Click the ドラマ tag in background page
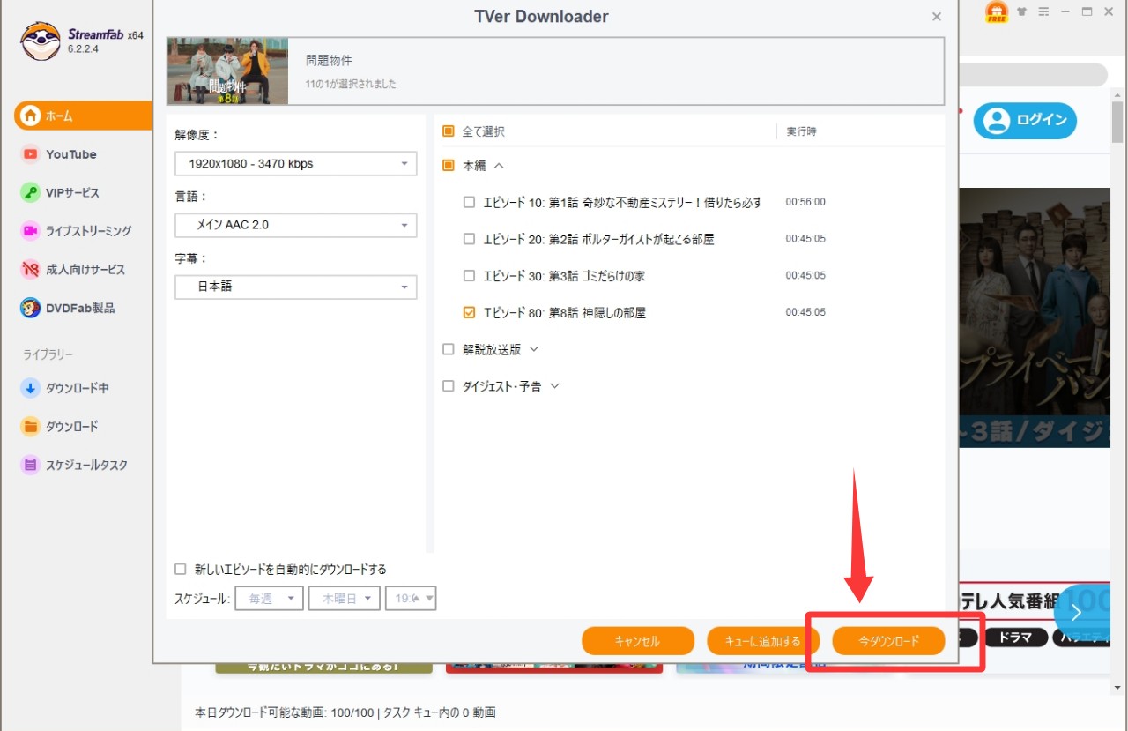The width and height of the screenshot is (1128, 731). 1015,638
